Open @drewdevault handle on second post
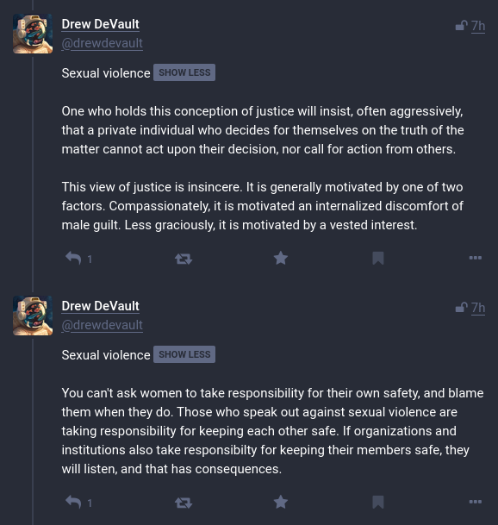The height and width of the screenshot is (525, 498). 102,325
